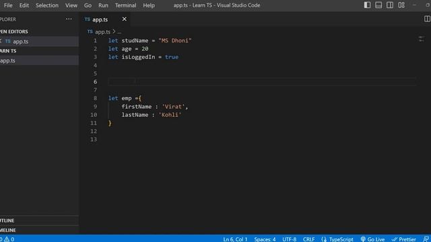Click the isLoggedIn variable
431x242 pixels.
138,57
